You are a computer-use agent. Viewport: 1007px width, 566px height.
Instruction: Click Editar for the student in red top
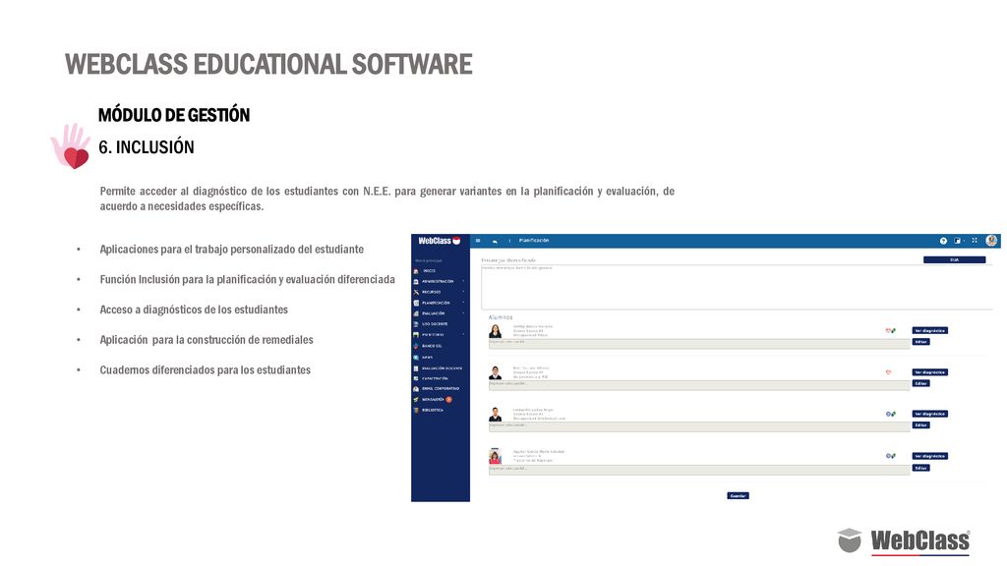[920, 468]
